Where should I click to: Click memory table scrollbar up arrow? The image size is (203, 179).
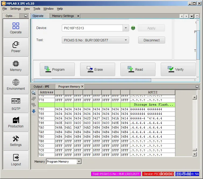click(x=194, y=97)
